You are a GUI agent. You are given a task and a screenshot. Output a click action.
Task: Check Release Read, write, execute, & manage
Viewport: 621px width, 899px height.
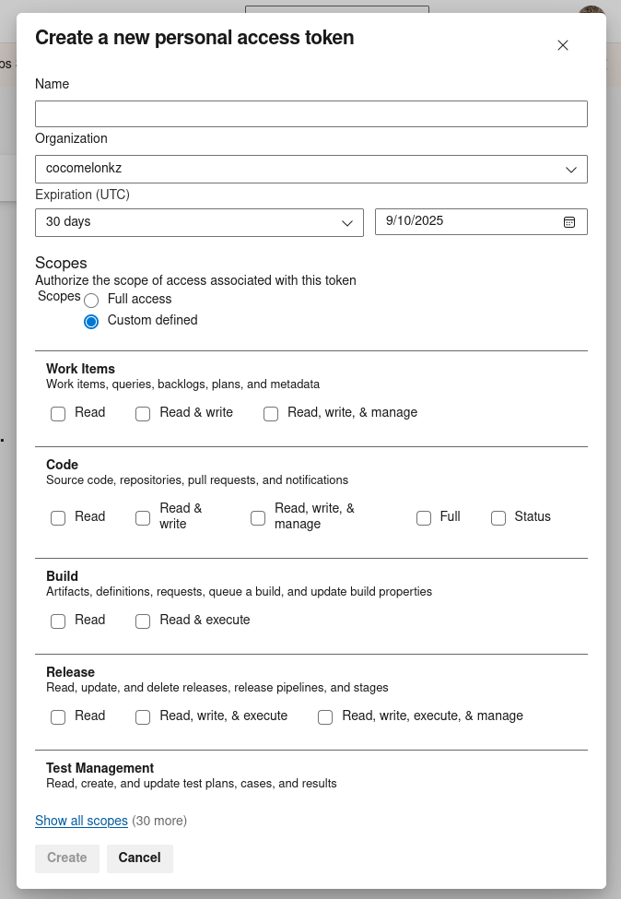coord(325,717)
